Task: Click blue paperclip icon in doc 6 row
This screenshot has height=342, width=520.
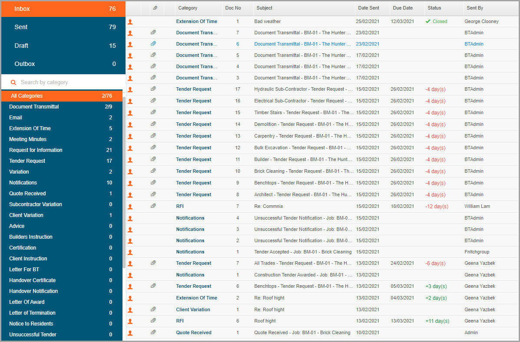Action: click(153, 44)
